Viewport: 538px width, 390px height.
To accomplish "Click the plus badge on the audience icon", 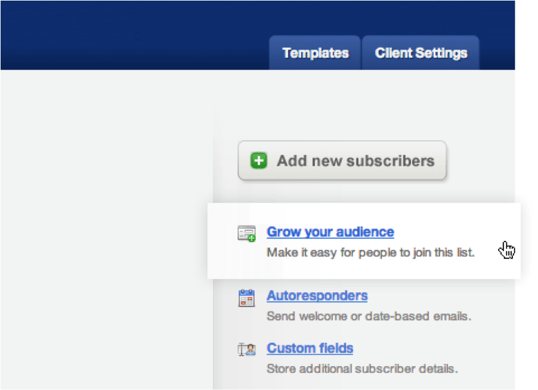I will (253, 238).
